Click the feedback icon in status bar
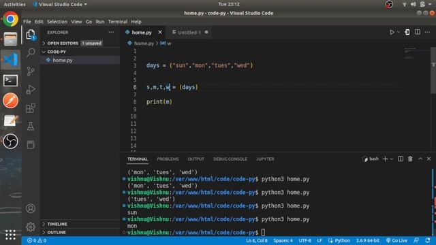The image size is (436, 245). 416,240
